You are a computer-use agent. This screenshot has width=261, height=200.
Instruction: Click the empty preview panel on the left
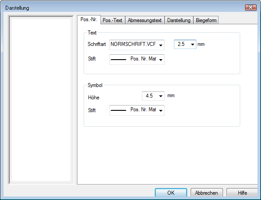click(x=41, y=100)
